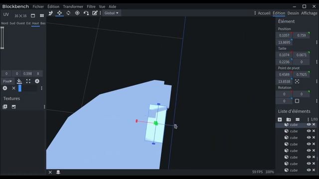Select the Sud face in UV panel
Viewport: 319px width, 179px height.
click(x=12, y=23)
